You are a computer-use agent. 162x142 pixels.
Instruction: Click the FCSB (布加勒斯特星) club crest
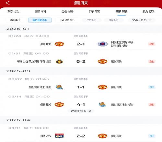tap(59, 61)
